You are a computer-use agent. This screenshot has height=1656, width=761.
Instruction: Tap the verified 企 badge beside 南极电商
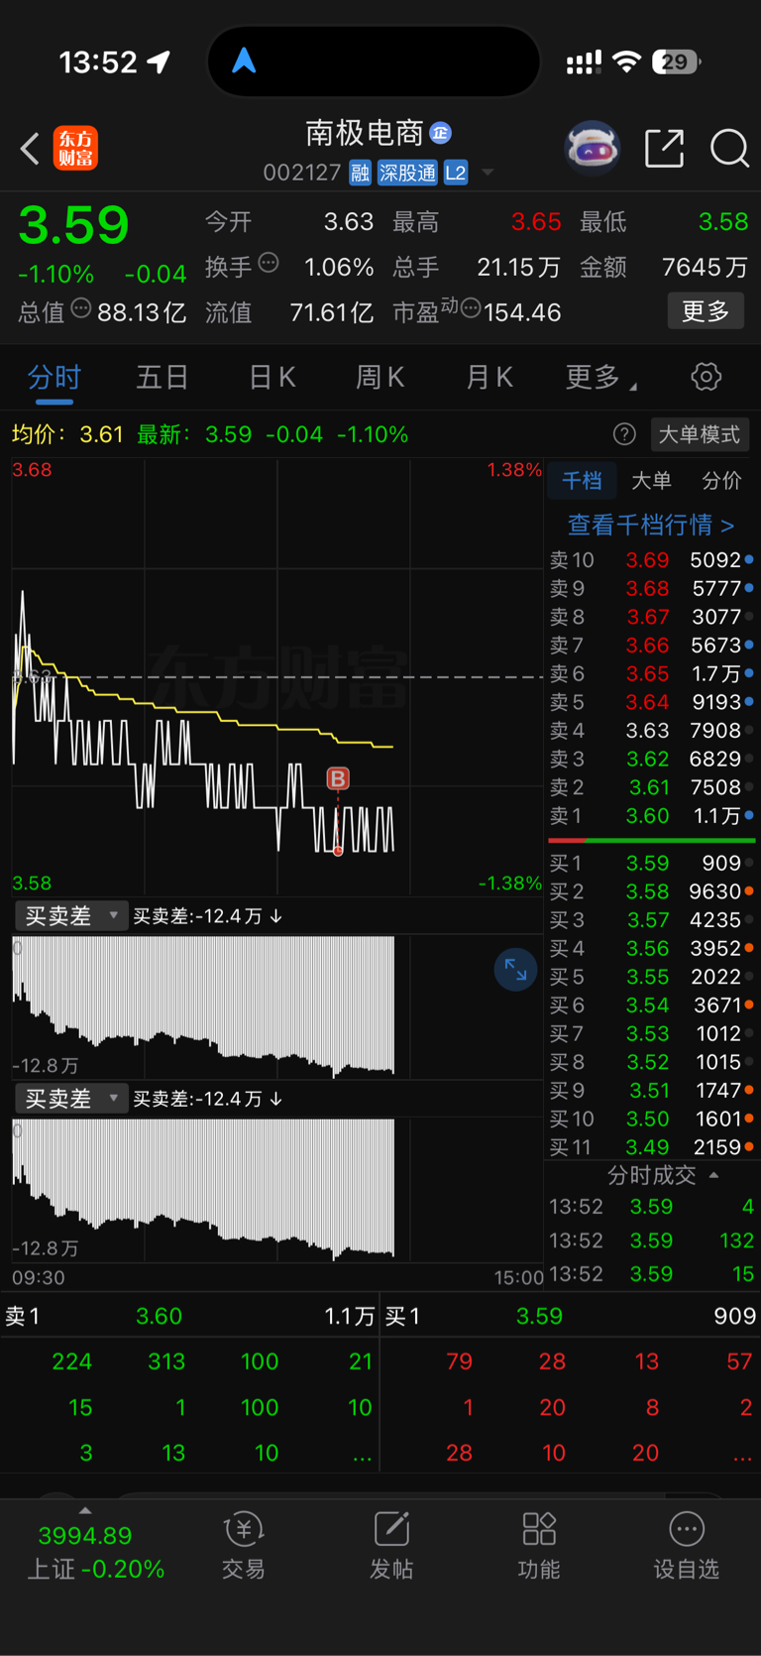point(441,133)
